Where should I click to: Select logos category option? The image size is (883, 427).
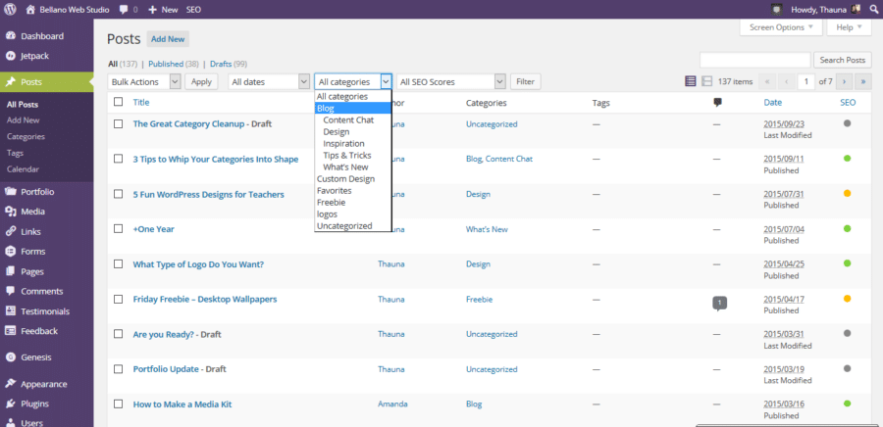(352, 214)
